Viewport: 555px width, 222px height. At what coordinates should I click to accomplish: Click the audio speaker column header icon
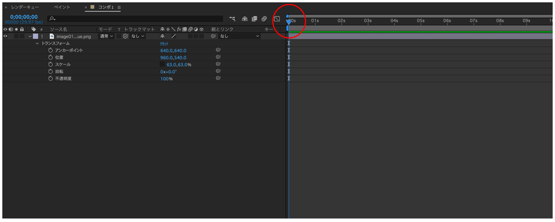click(x=11, y=29)
